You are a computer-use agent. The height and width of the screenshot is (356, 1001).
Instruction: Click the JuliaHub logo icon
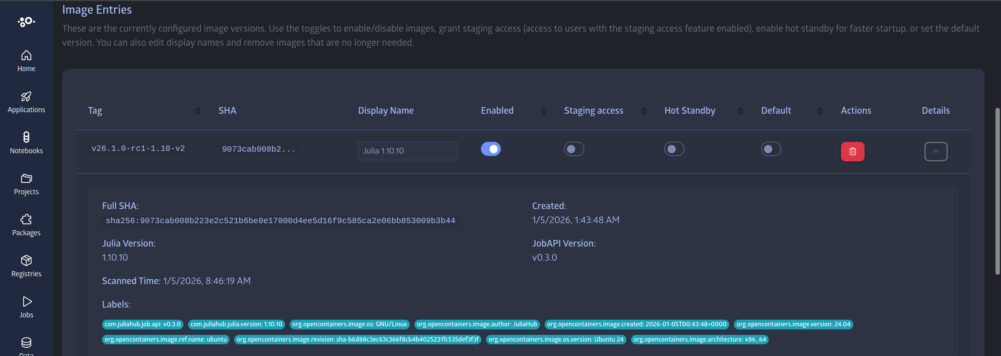click(x=26, y=21)
